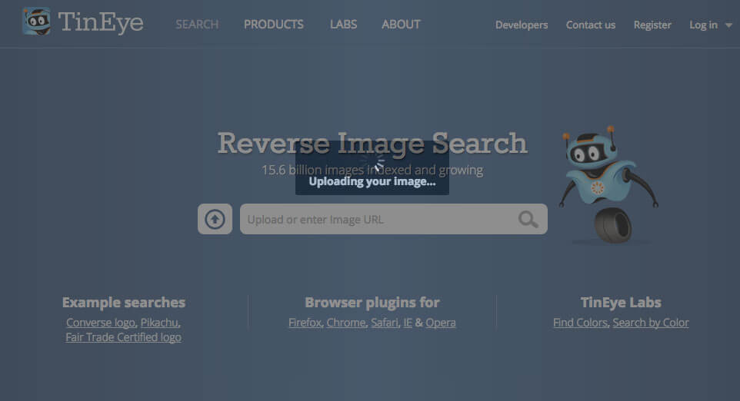Open the Fair Trade Certified logo example

point(123,337)
